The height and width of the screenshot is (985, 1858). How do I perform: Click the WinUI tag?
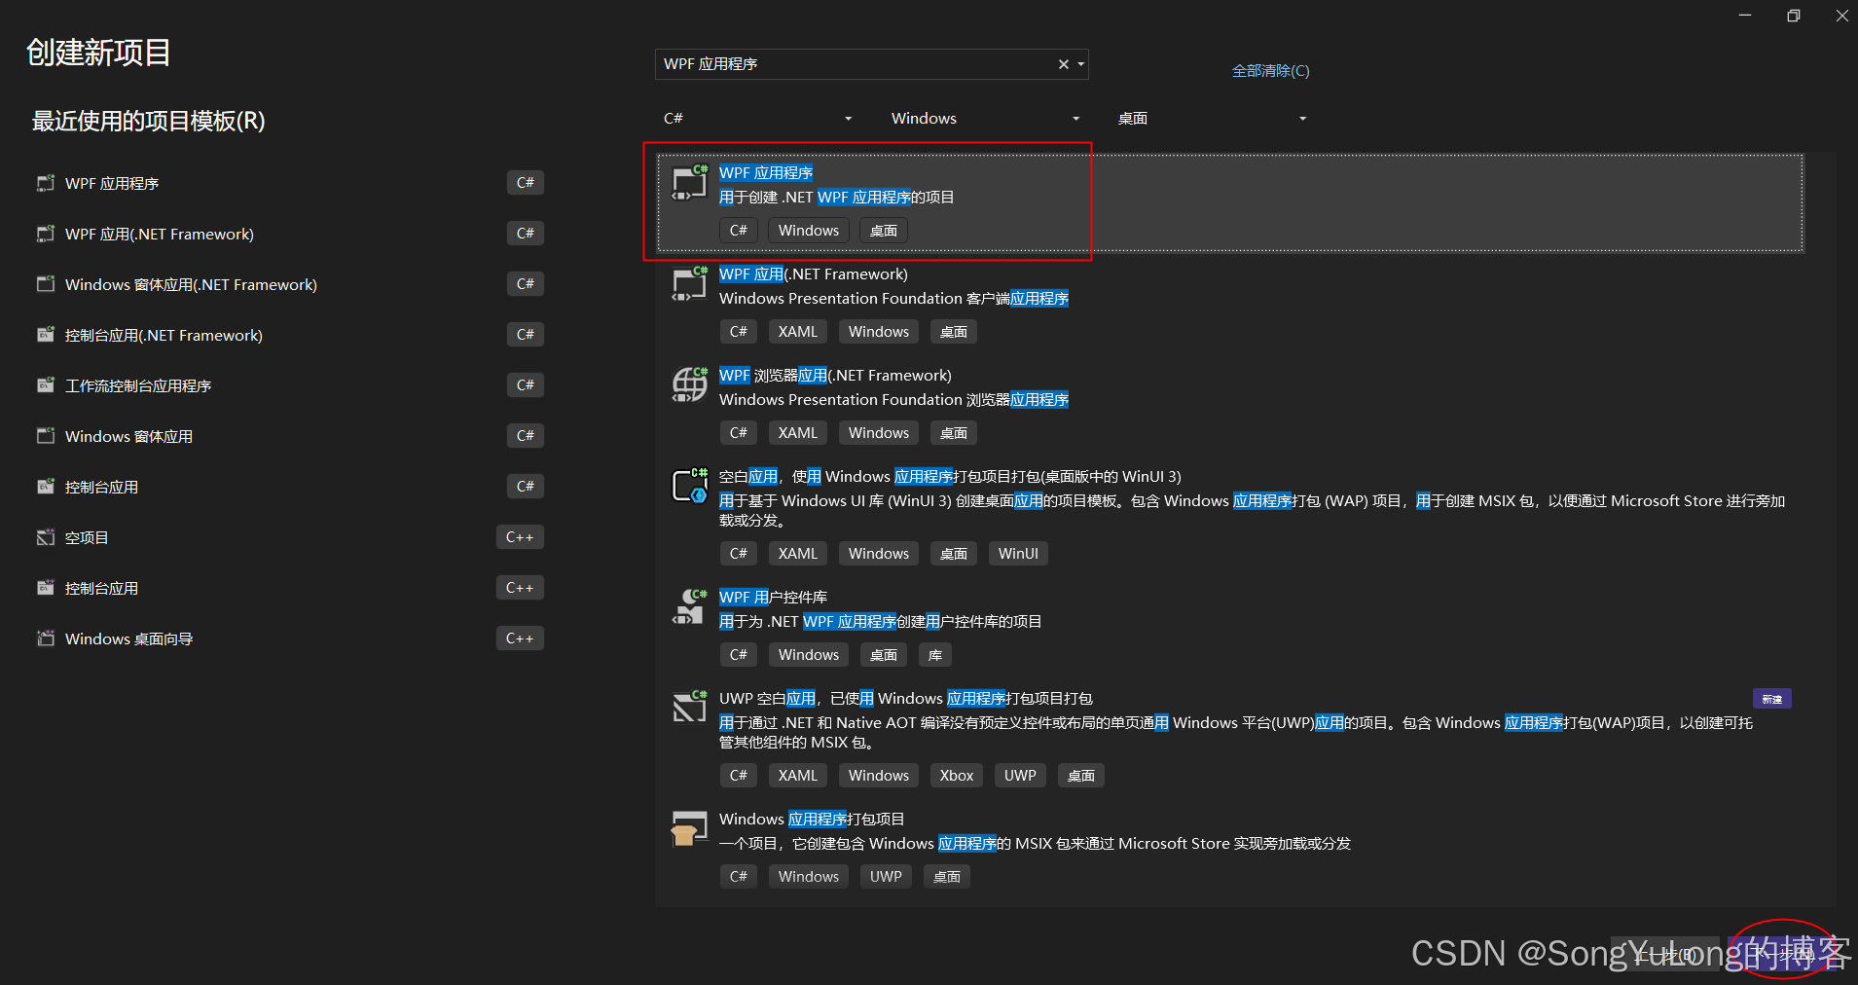point(1018,554)
